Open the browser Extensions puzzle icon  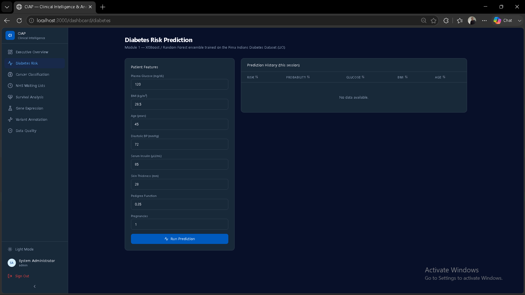446,20
